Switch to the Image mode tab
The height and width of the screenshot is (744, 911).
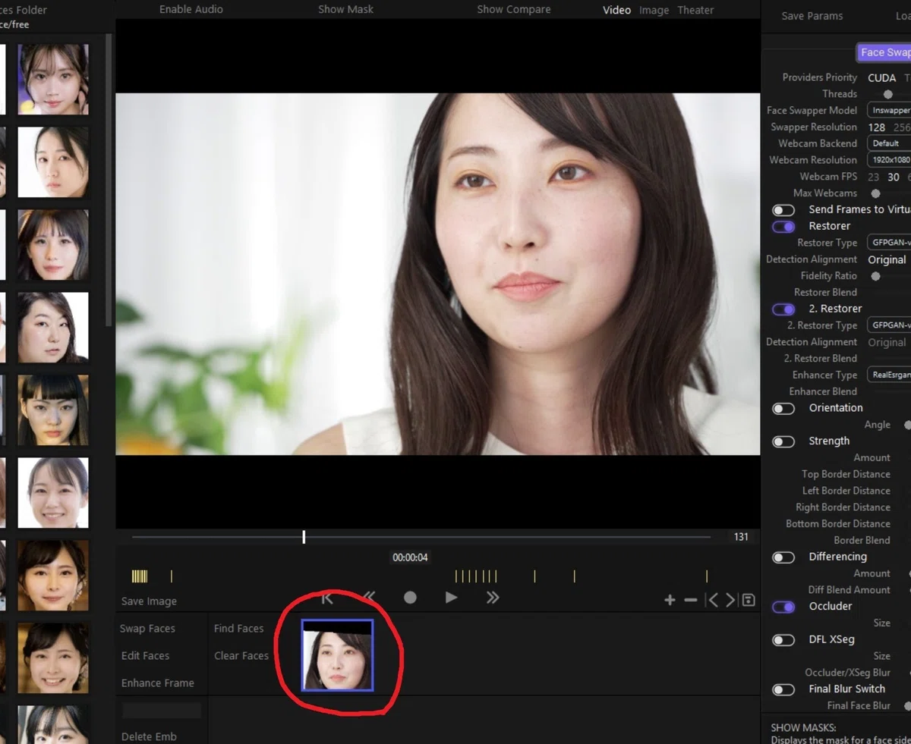click(x=654, y=10)
